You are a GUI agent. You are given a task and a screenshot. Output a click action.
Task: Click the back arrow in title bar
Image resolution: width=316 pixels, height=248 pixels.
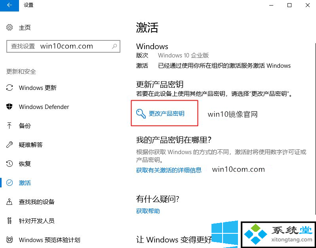click(x=9, y=5)
